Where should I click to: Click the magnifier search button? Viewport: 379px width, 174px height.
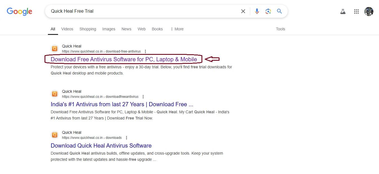[x=279, y=11]
